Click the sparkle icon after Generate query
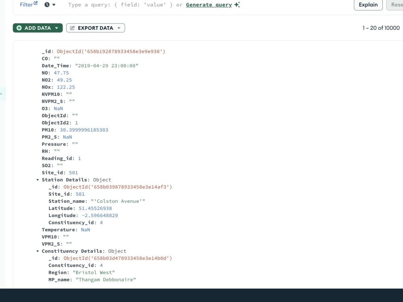 [x=236, y=4]
